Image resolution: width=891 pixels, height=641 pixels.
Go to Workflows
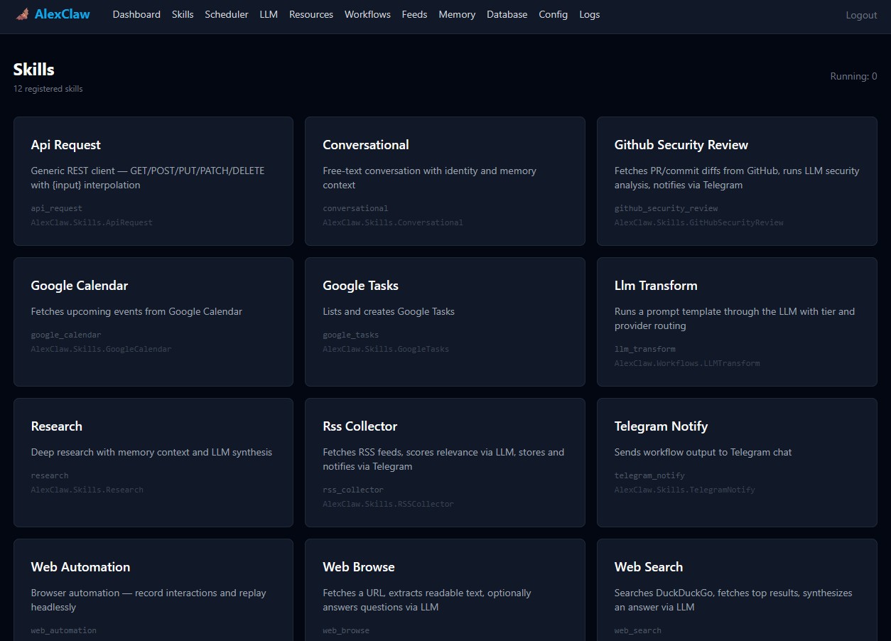367,14
